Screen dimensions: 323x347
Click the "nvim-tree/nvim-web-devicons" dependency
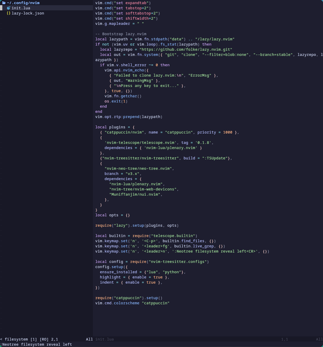(x=143, y=189)
